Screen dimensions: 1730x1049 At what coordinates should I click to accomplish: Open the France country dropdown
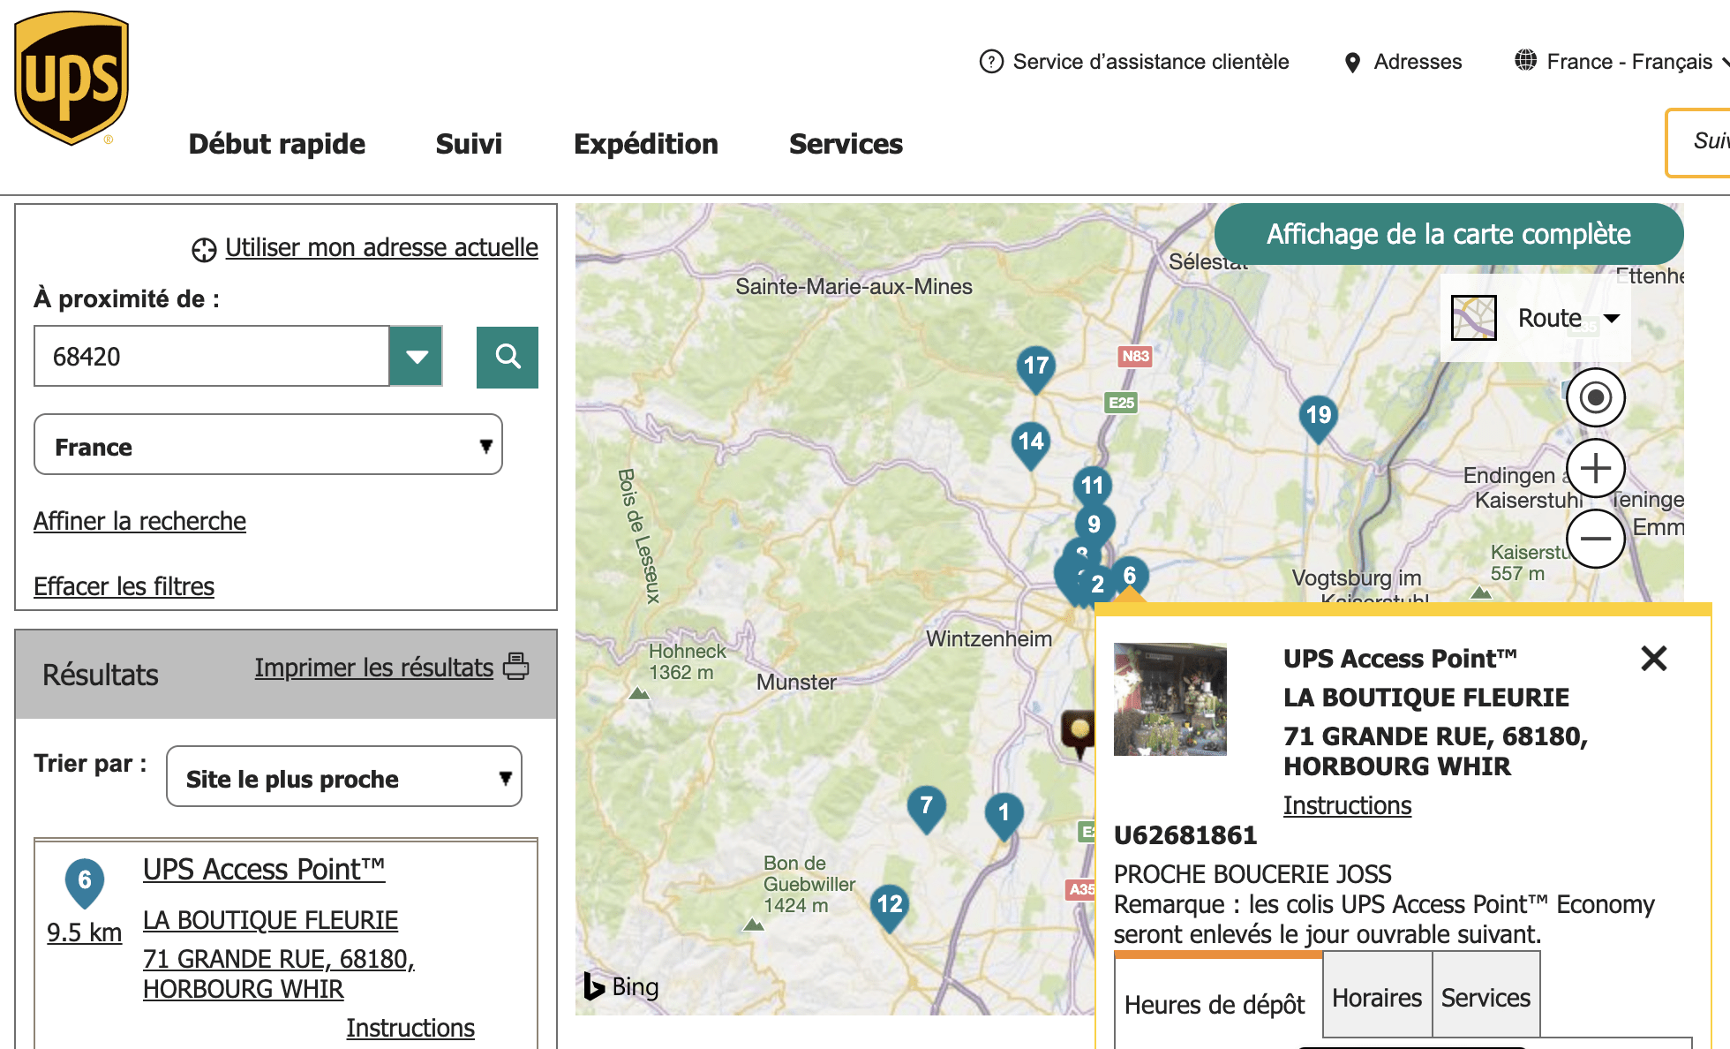[x=268, y=445]
